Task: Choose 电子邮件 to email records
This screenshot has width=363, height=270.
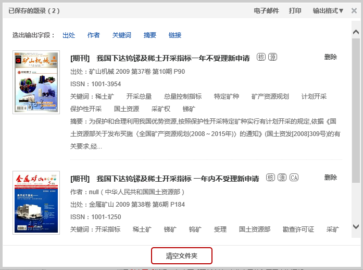Action: pos(266,10)
